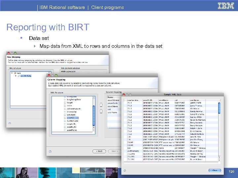Click the userName column header in Sample XML Data

[x=197, y=100]
